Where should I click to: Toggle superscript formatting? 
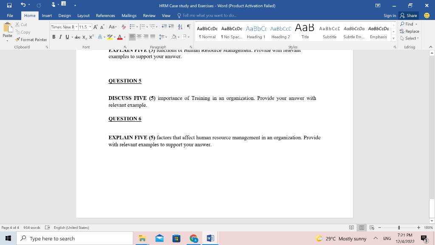coord(91,37)
